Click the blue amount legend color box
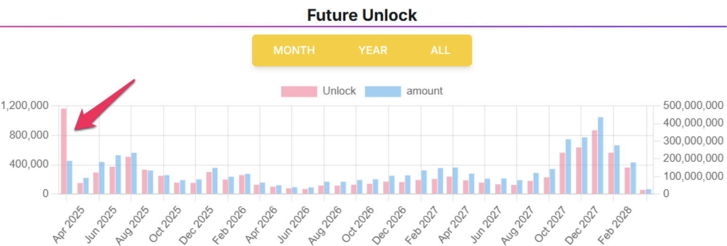Screen dimensions: 727x246 click(x=383, y=91)
